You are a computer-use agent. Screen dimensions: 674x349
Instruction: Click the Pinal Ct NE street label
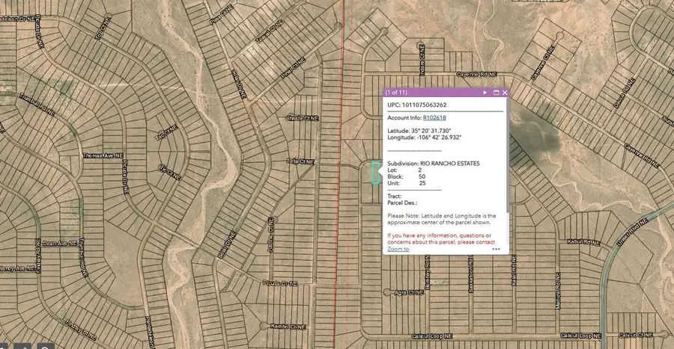point(293,68)
